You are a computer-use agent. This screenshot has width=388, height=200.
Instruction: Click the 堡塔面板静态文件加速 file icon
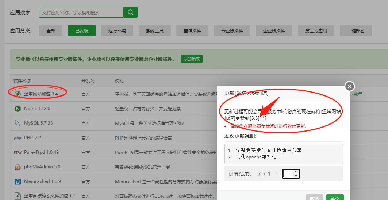click(x=18, y=196)
